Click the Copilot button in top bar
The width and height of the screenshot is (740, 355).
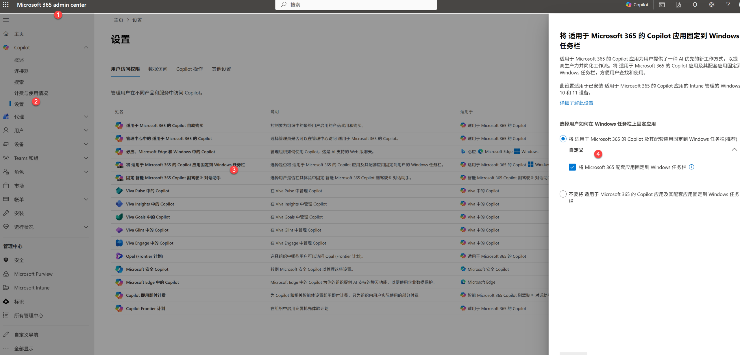pos(637,5)
